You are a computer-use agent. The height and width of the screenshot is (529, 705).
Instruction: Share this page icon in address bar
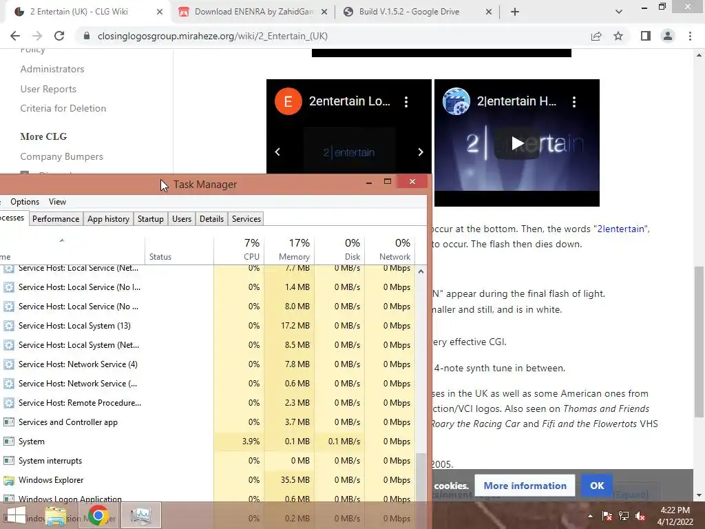tap(596, 36)
